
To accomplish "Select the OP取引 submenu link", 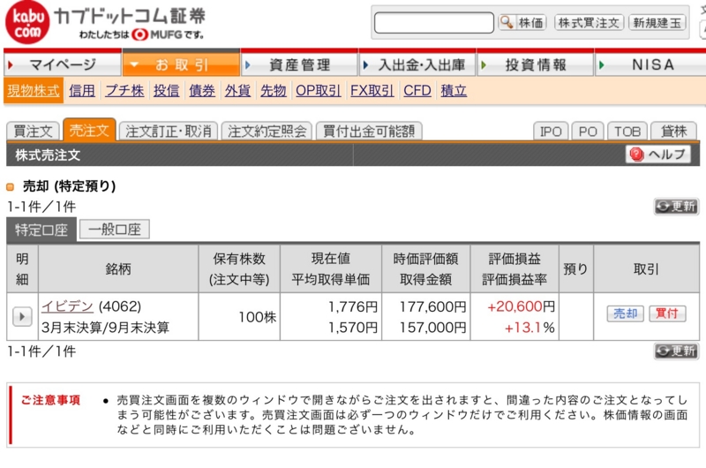I will pyautogui.click(x=318, y=91).
